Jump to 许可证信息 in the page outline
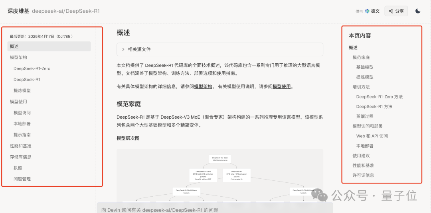The height and width of the screenshot is (213, 431). click(364, 175)
